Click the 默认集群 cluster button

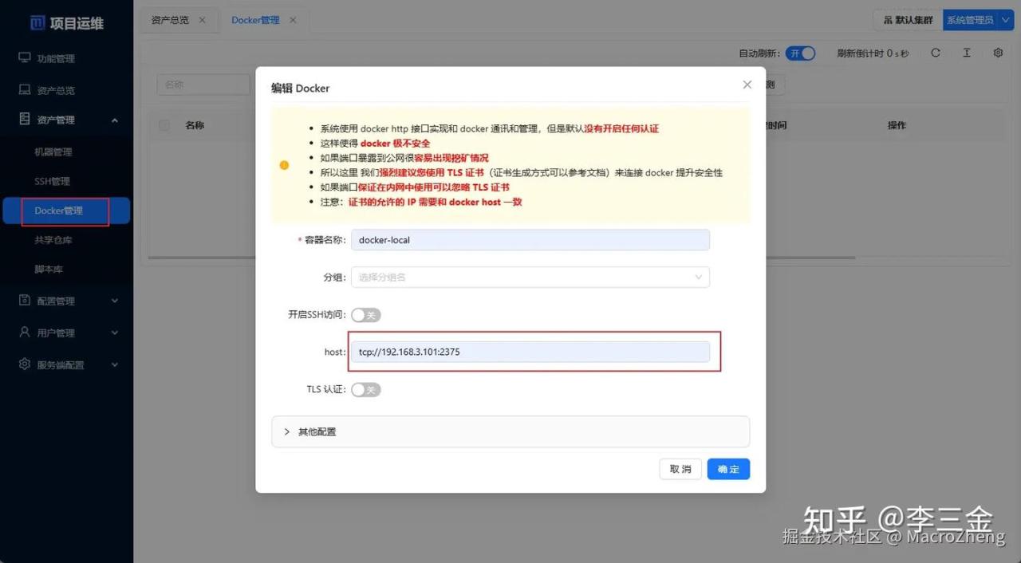[x=908, y=20]
